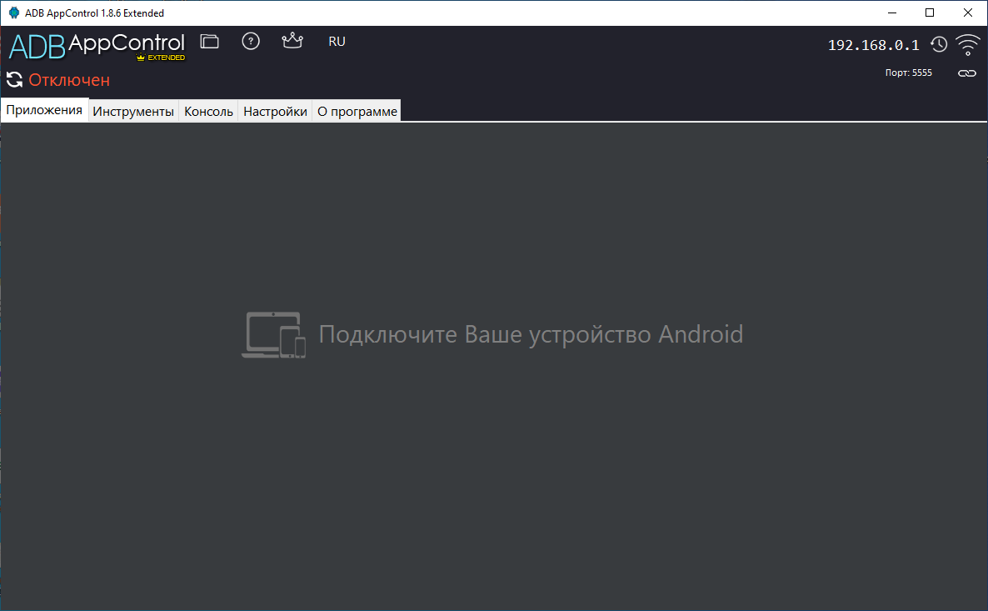The height and width of the screenshot is (611, 988).
Task: Click the yellow EXTENDED badge
Action: click(161, 58)
